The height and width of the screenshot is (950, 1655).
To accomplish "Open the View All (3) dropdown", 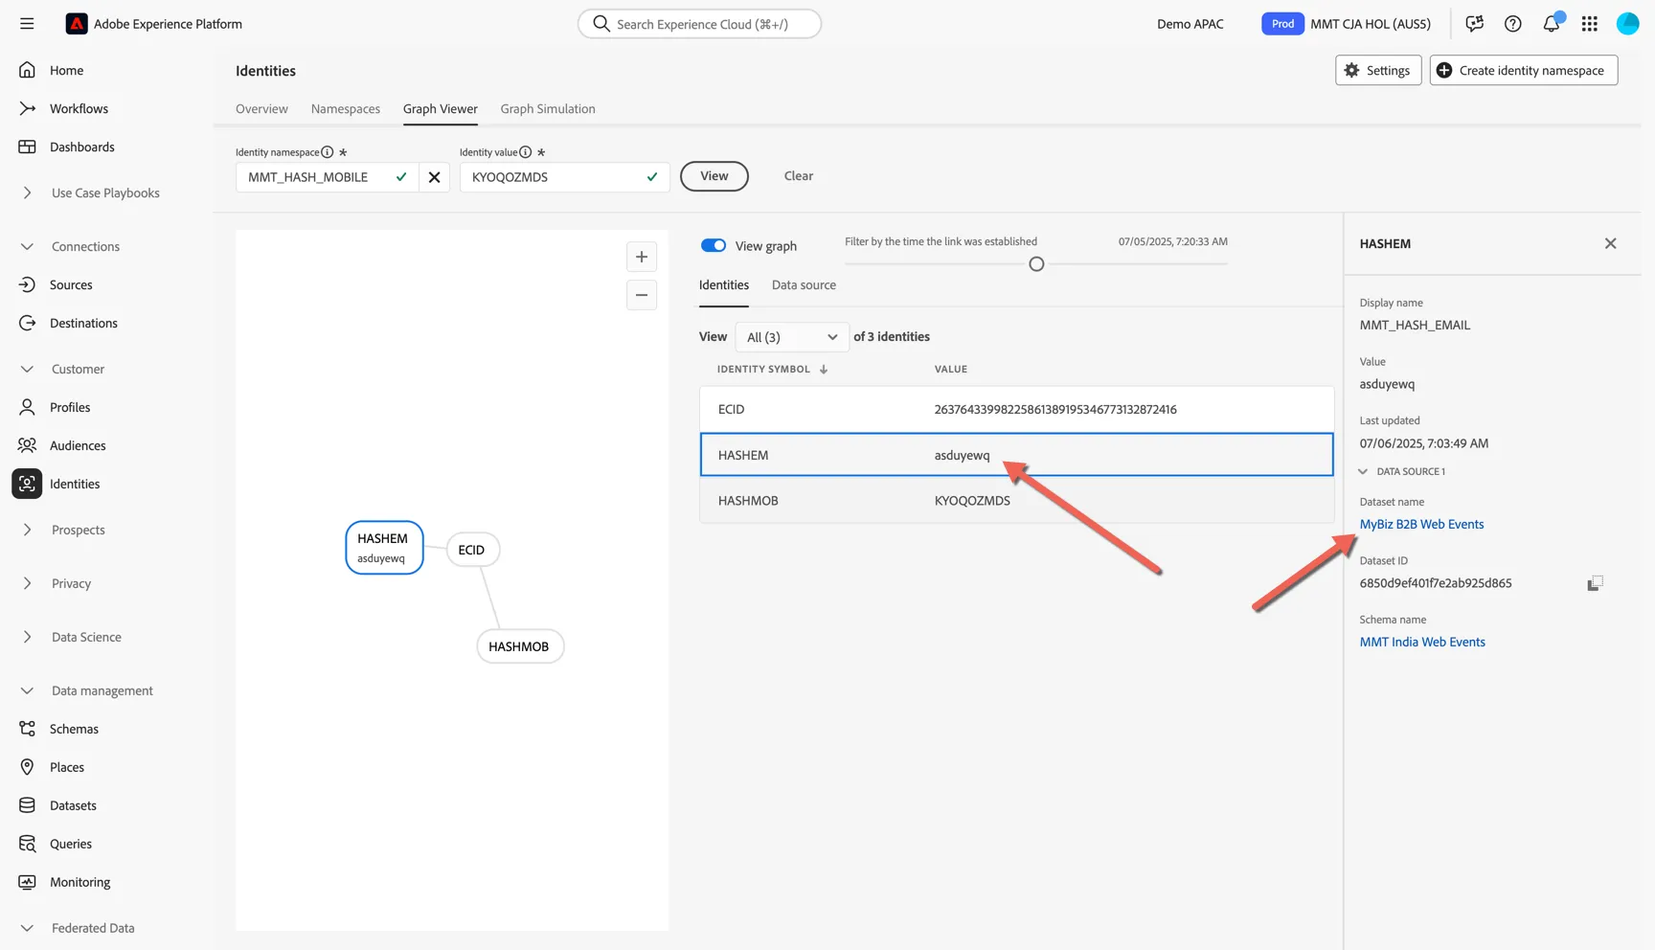I will click(792, 337).
